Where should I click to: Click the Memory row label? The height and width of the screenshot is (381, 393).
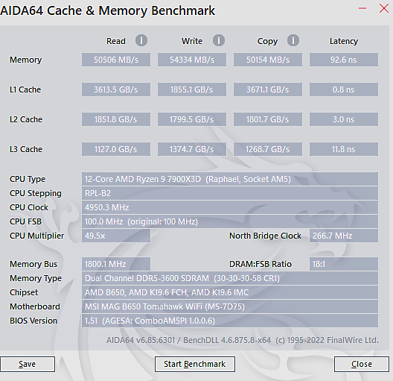coord(26,60)
